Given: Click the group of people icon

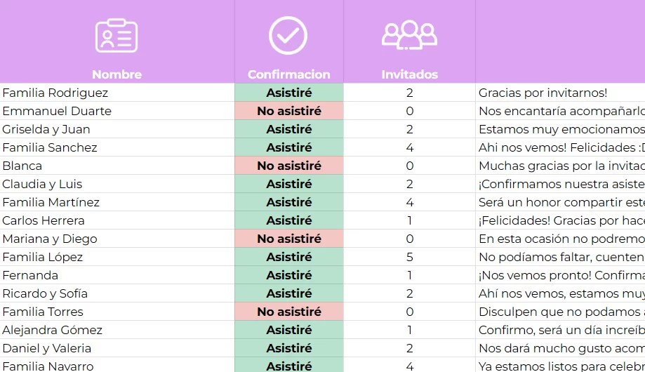Looking at the screenshot, I should click(409, 35).
